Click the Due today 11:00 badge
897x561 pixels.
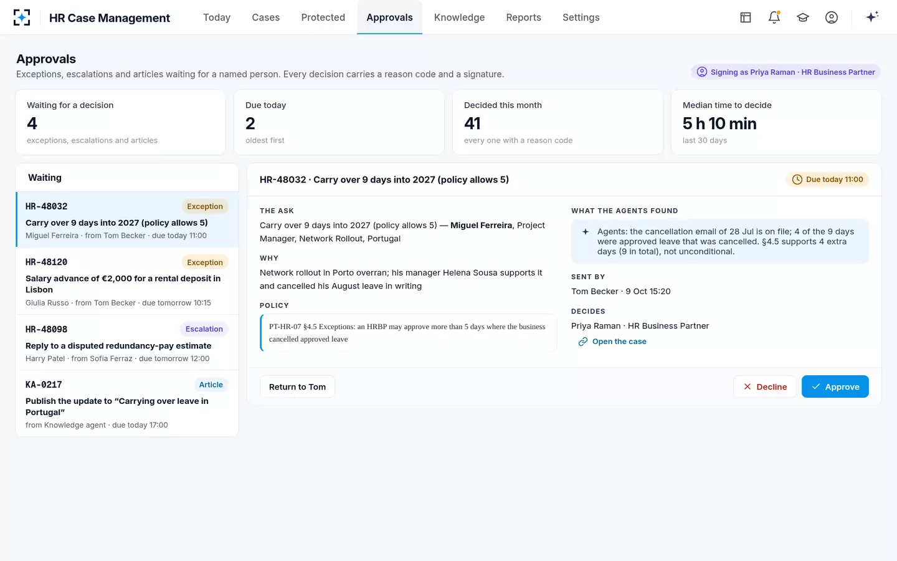pyautogui.click(x=827, y=180)
